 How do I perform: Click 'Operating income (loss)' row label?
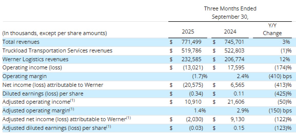click(x=32, y=67)
